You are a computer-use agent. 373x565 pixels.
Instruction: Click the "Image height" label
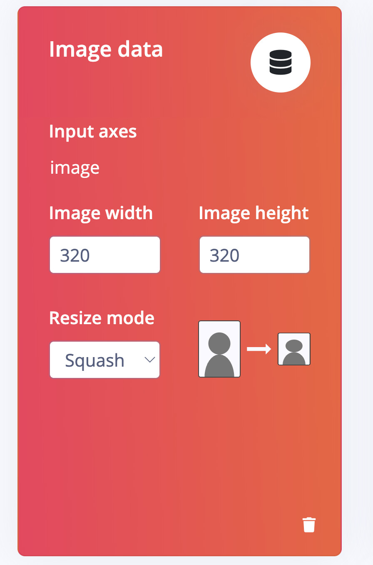click(254, 213)
